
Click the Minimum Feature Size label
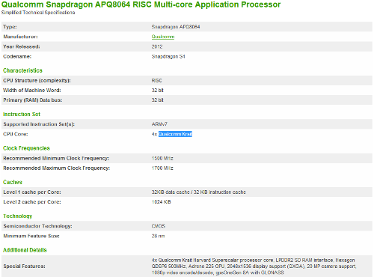(31, 236)
